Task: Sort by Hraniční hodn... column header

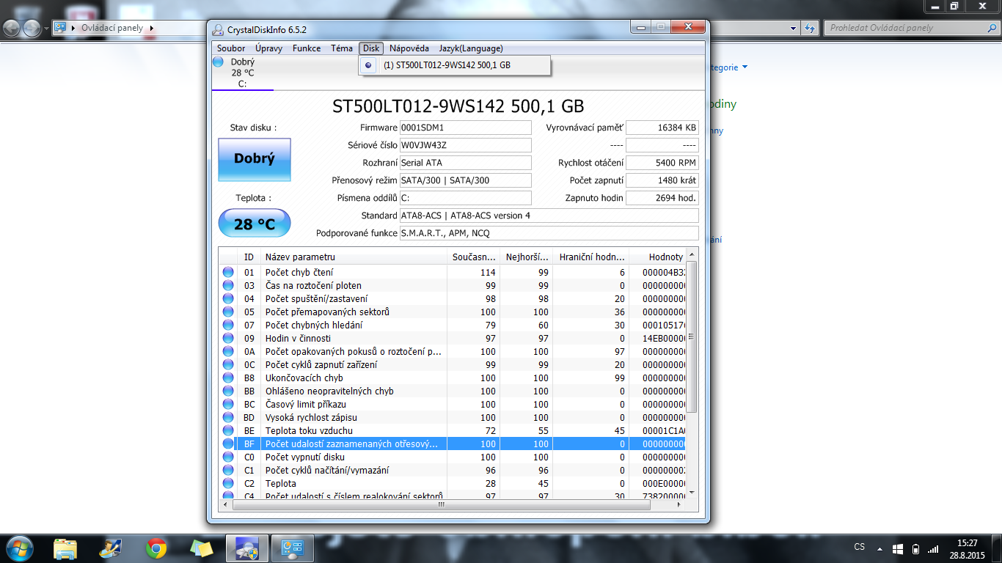Action: [591, 257]
